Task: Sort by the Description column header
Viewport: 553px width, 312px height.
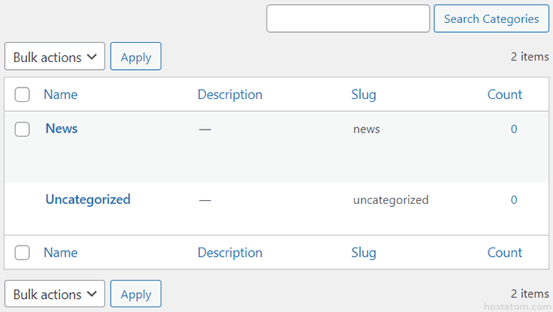Action: tap(230, 94)
